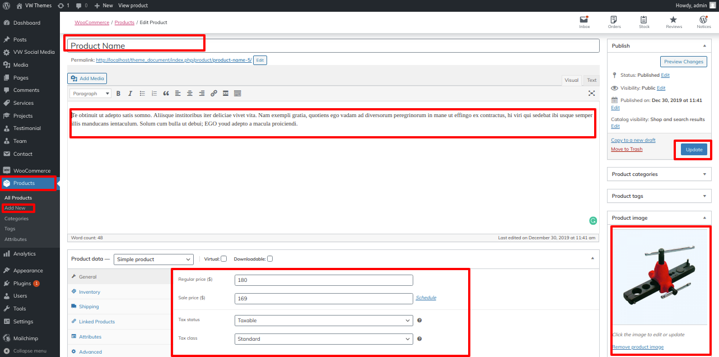Click the insert link icon
This screenshot has height=357, width=719.
[213, 94]
